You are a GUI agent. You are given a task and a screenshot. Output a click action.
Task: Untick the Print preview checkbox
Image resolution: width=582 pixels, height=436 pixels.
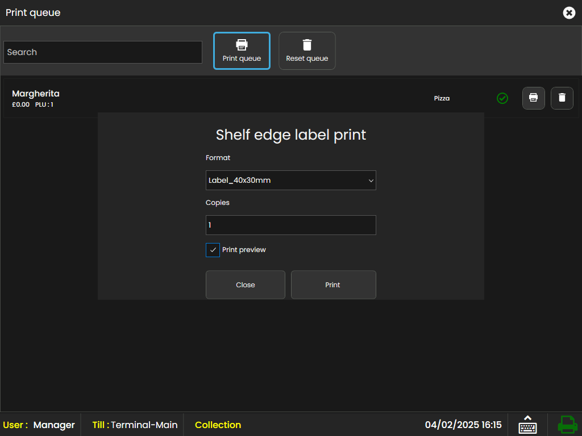click(213, 250)
